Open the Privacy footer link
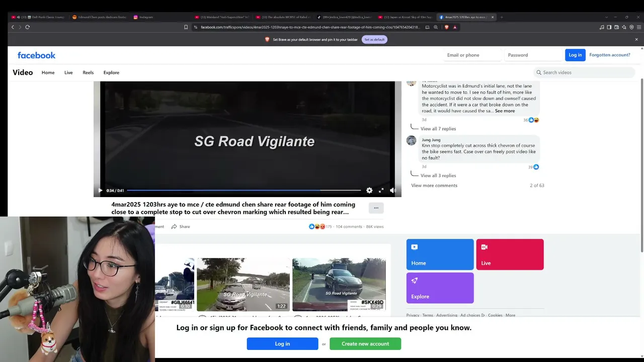This screenshot has height=362, width=644. coord(413,315)
